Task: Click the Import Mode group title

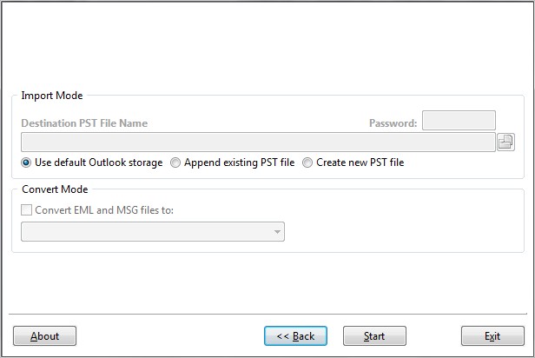Action: pos(52,96)
